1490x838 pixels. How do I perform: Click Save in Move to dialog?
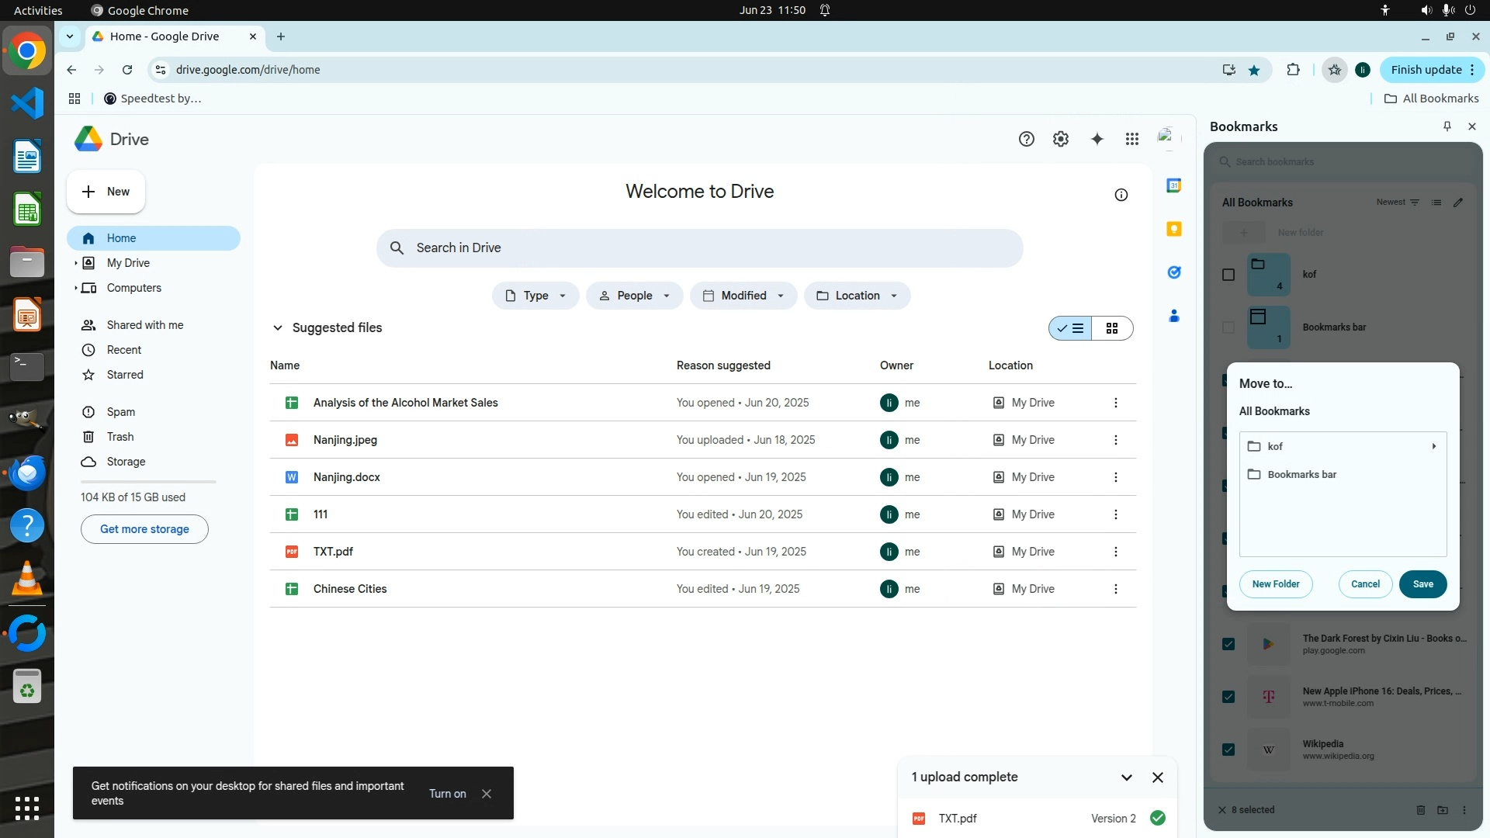[1422, 584]
